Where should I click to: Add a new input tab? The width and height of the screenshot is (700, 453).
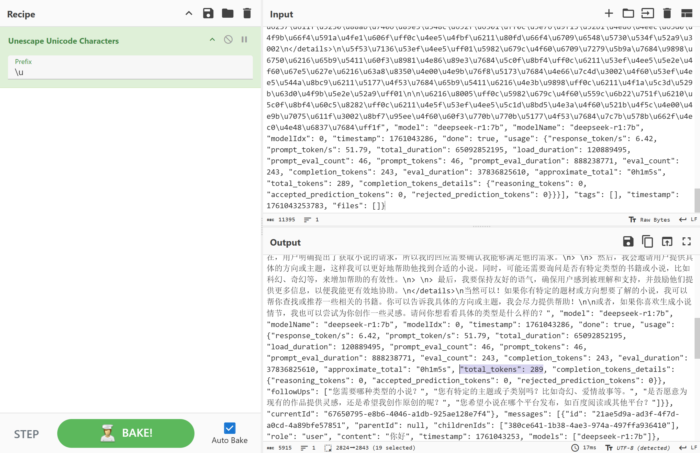(609, 13)
